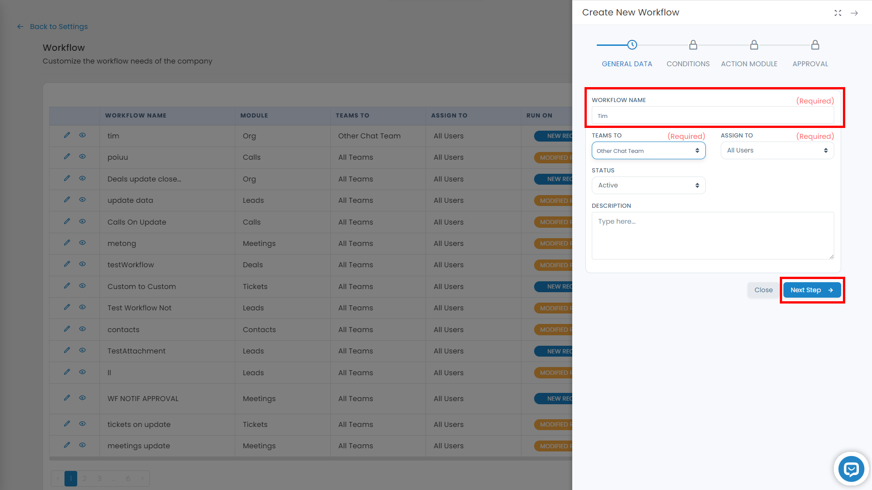Click the General Data clock step icon
The image size is (872, 490).
pyautogui.click(x=632, y=45)
